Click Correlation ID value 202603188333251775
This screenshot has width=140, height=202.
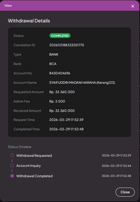66,45
